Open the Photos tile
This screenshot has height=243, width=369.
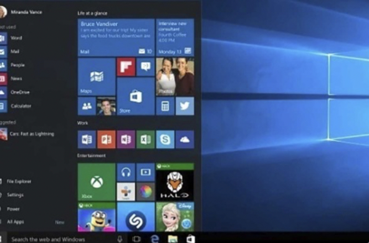175,77
